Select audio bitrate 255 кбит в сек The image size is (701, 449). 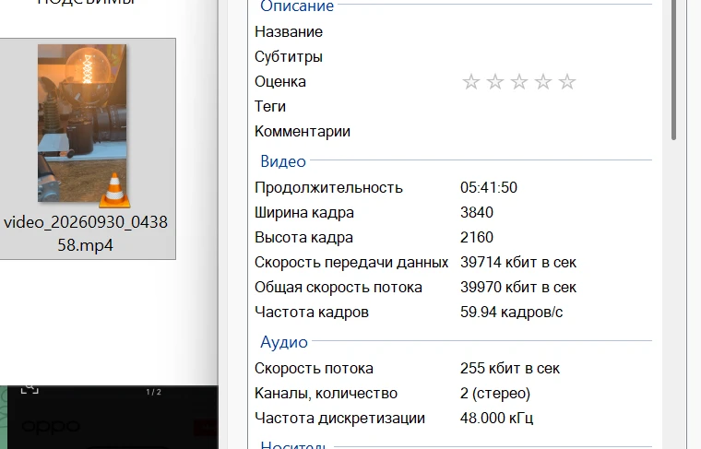(x=510, y=368)
